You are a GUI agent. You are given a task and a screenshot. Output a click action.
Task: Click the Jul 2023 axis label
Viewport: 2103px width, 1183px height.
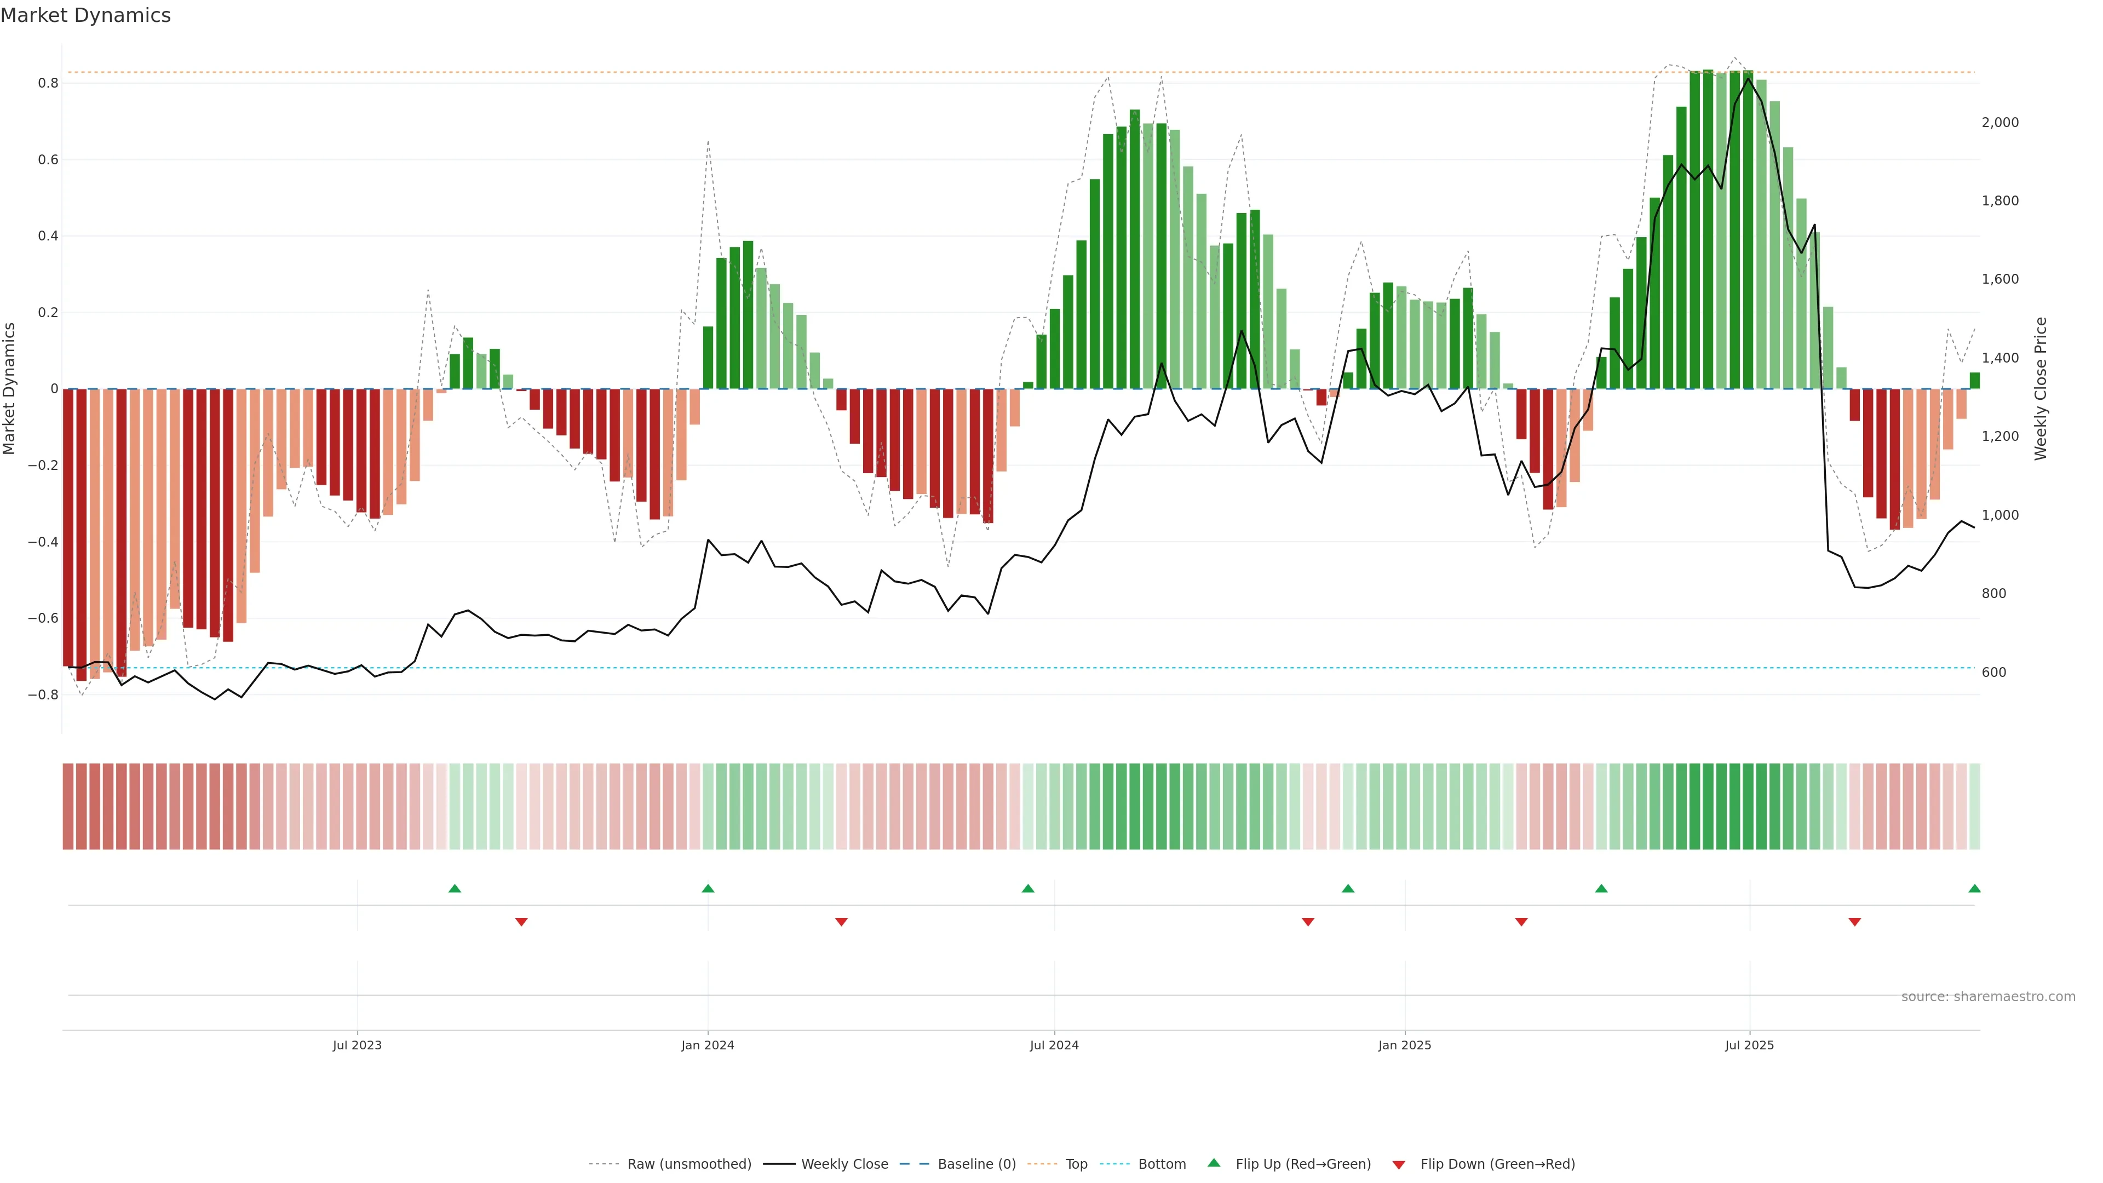357,1045
